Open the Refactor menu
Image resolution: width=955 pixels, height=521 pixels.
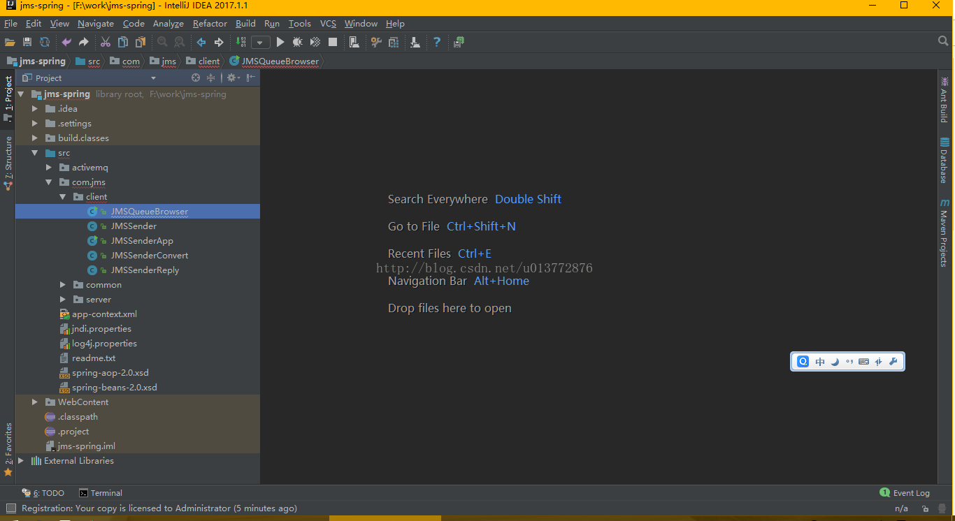pyautogui.click(x=210, y=24)
